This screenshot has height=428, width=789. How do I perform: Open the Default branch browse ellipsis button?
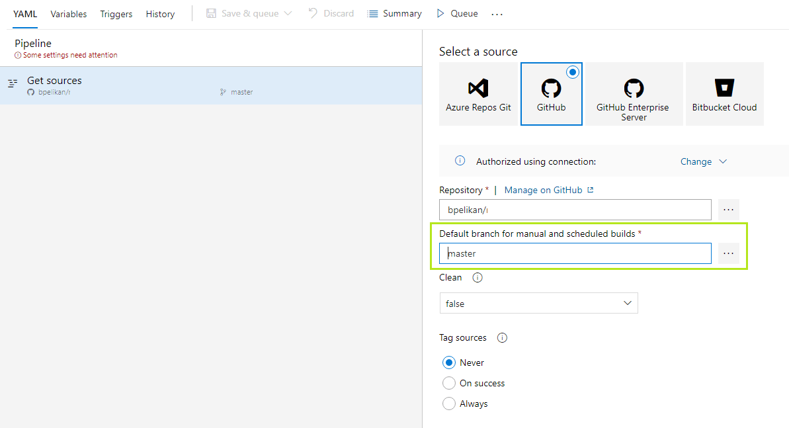tap(728, 253)
